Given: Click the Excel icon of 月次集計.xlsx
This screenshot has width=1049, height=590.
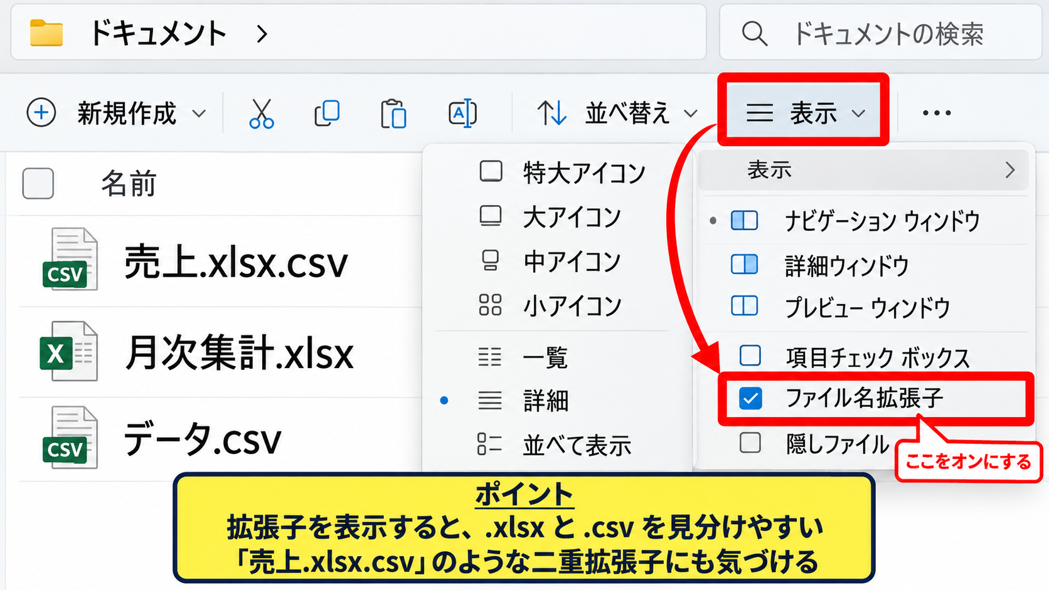Looking at the screenshot, I should coord(68,351).
